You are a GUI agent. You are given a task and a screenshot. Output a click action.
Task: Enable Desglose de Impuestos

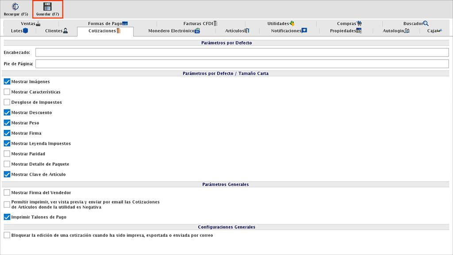pos(6,102)
